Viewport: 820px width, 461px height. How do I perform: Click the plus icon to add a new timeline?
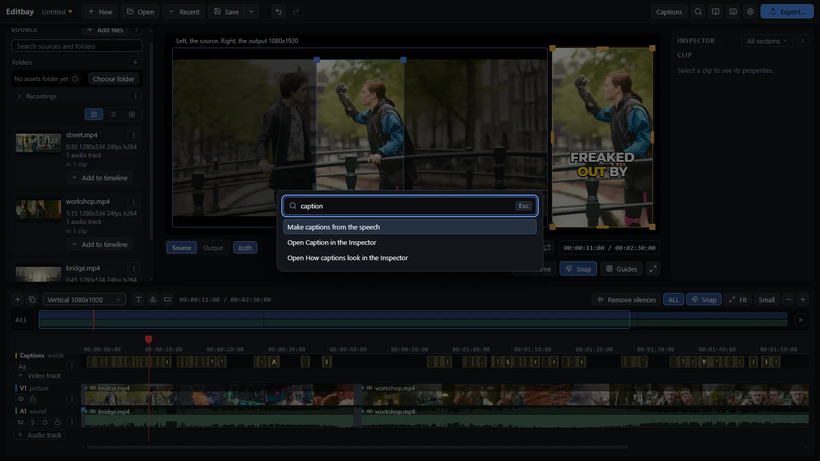pos(17,300)
